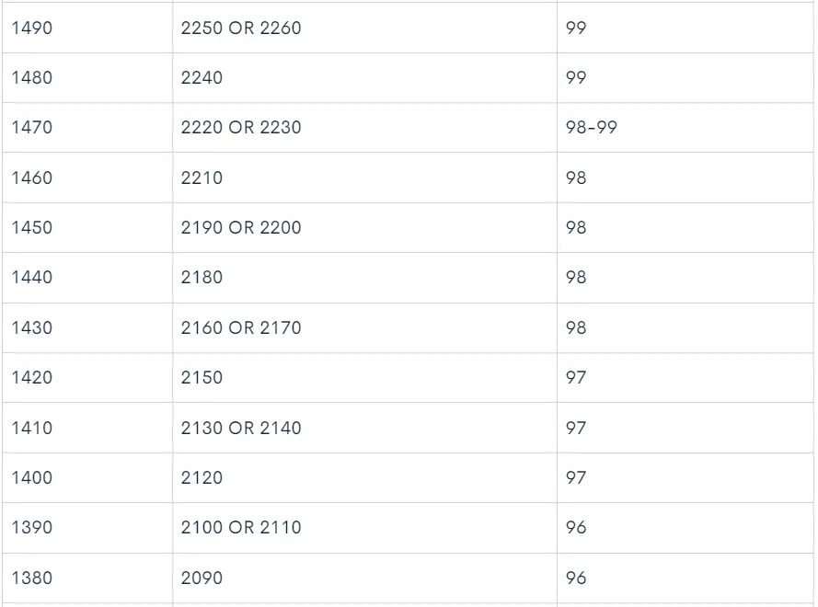This screenshot has width=818, height=607.
Task: Select the 1470 score cell
Action: 32,128
